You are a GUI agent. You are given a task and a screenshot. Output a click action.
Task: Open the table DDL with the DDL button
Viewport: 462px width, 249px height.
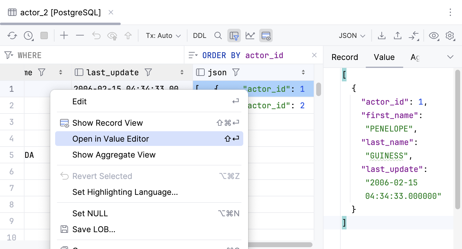point(199,35)
